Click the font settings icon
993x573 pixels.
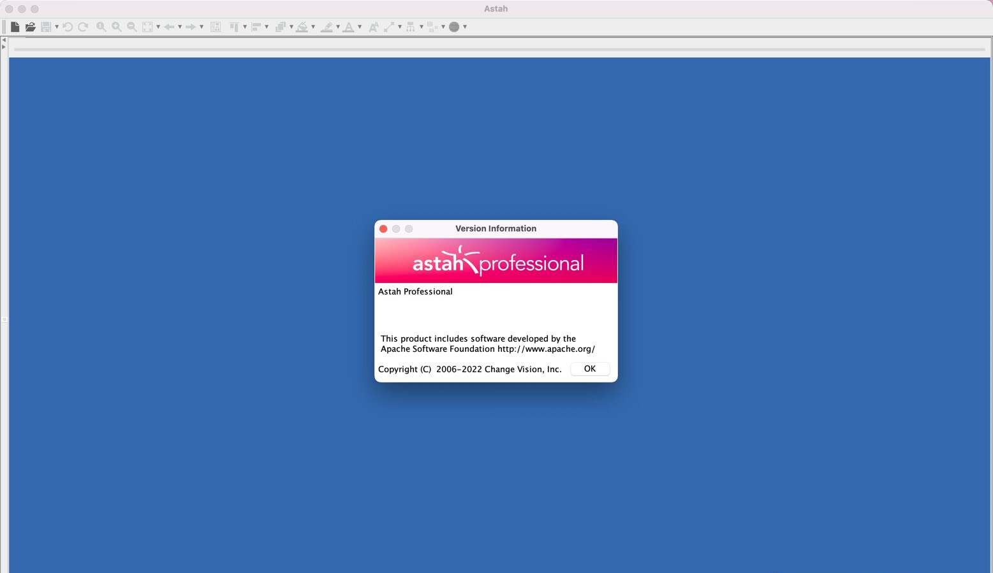pos(374,27)
